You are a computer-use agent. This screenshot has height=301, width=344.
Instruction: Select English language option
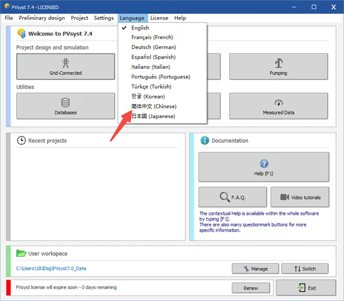tap(162, 28)
